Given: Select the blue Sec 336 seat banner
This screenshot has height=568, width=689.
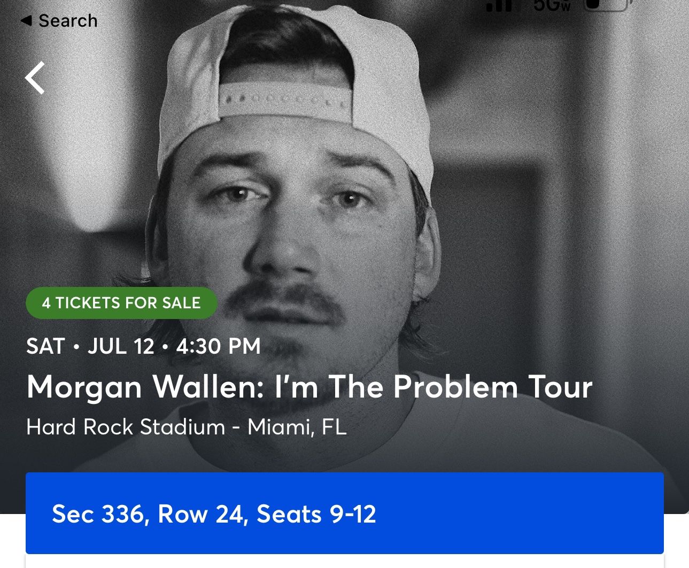Looking at the screenshot, I should click(344, 513).
